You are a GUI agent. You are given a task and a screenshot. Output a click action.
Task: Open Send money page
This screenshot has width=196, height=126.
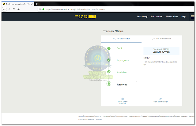[x=142, y=16]
